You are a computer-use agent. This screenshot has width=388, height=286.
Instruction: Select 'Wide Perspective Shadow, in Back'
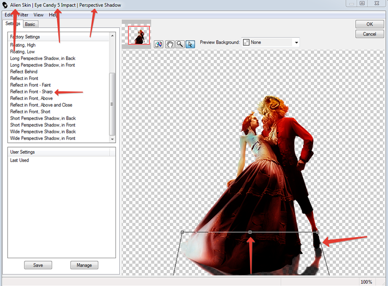click(x=43, y=132)
